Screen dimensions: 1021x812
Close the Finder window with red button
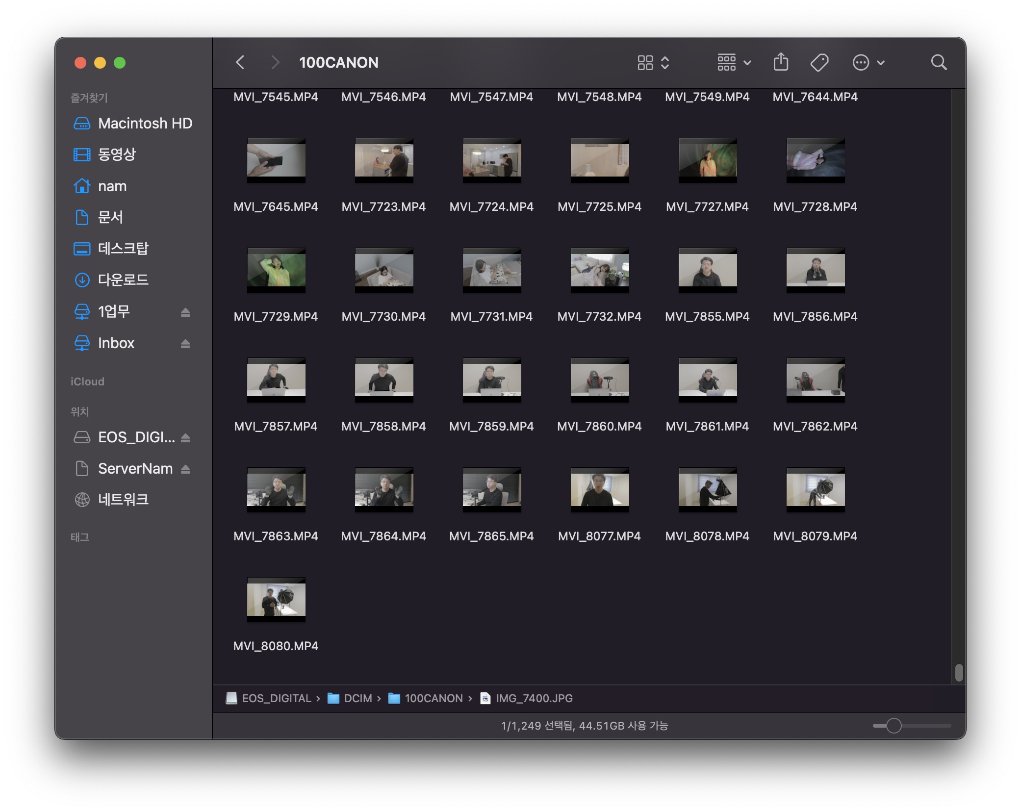[x=80, y=63]
